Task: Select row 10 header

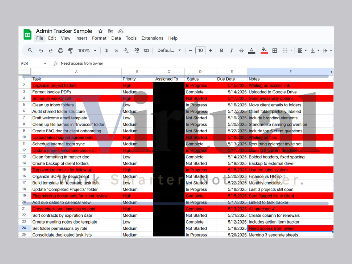Action: pos(25,137)
